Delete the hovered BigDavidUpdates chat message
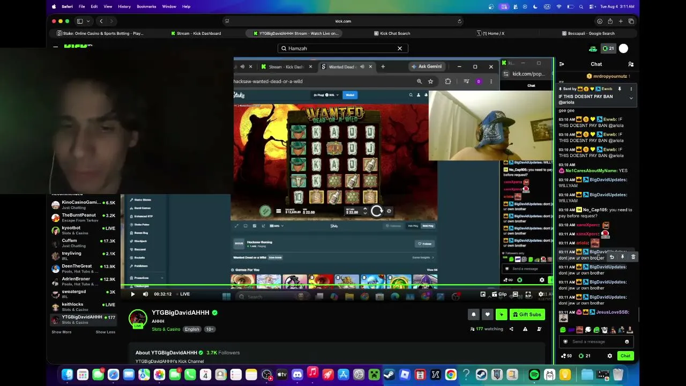The image size is (686, 386). coord(633,257)
